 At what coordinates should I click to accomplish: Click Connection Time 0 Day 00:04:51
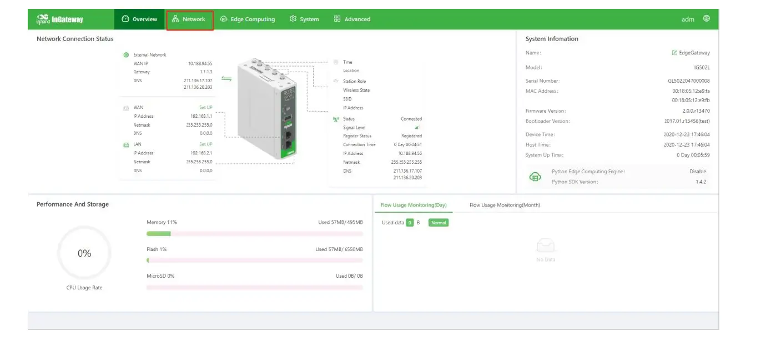[x=407, y=145]
